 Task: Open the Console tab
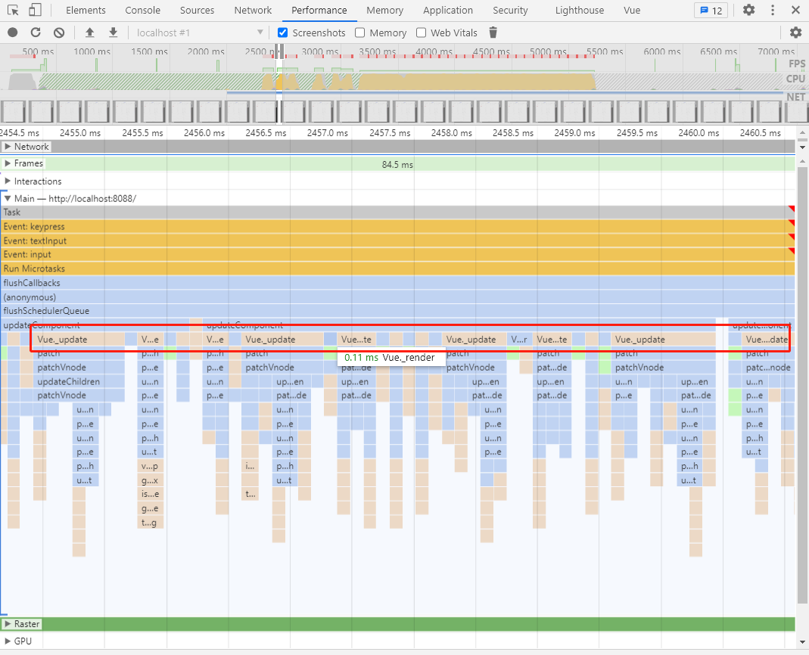(x=142, y=11)
